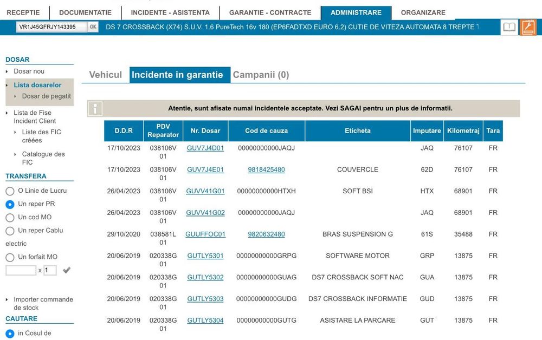Click the 'D.D.R' column header
Viewport: 542px width, 340px height.
tap(124, 131)
